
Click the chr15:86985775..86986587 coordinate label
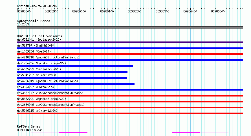point(37,6)
